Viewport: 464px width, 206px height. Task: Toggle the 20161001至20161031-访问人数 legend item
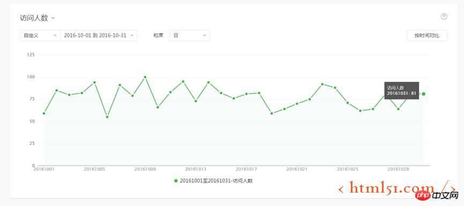[x=213, y=181]
